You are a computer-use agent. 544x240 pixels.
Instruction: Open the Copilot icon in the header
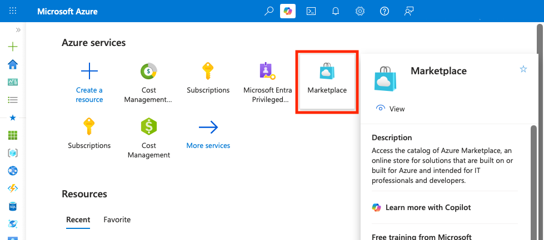pyautogui.click(x=288, y=11)
